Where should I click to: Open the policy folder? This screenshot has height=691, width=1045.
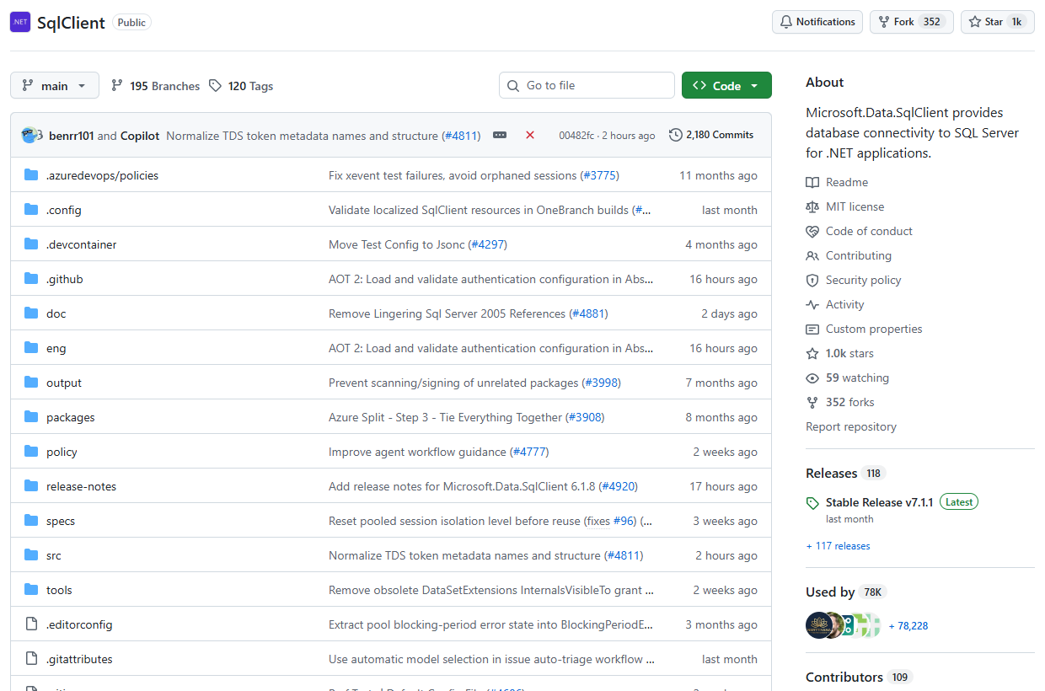click(62, 452)
